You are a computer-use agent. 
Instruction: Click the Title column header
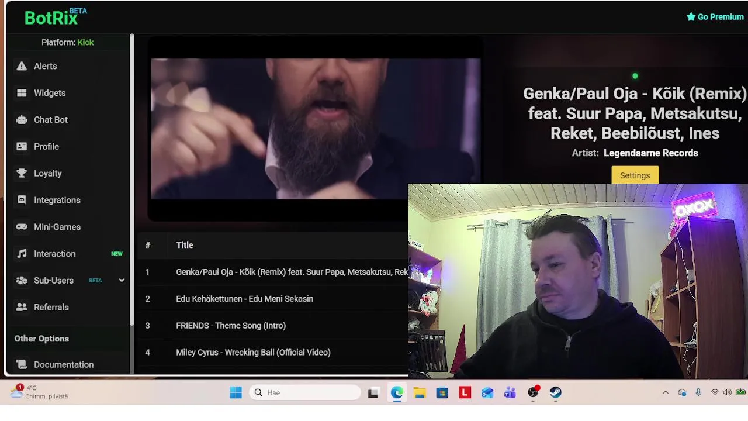[185, 245]
